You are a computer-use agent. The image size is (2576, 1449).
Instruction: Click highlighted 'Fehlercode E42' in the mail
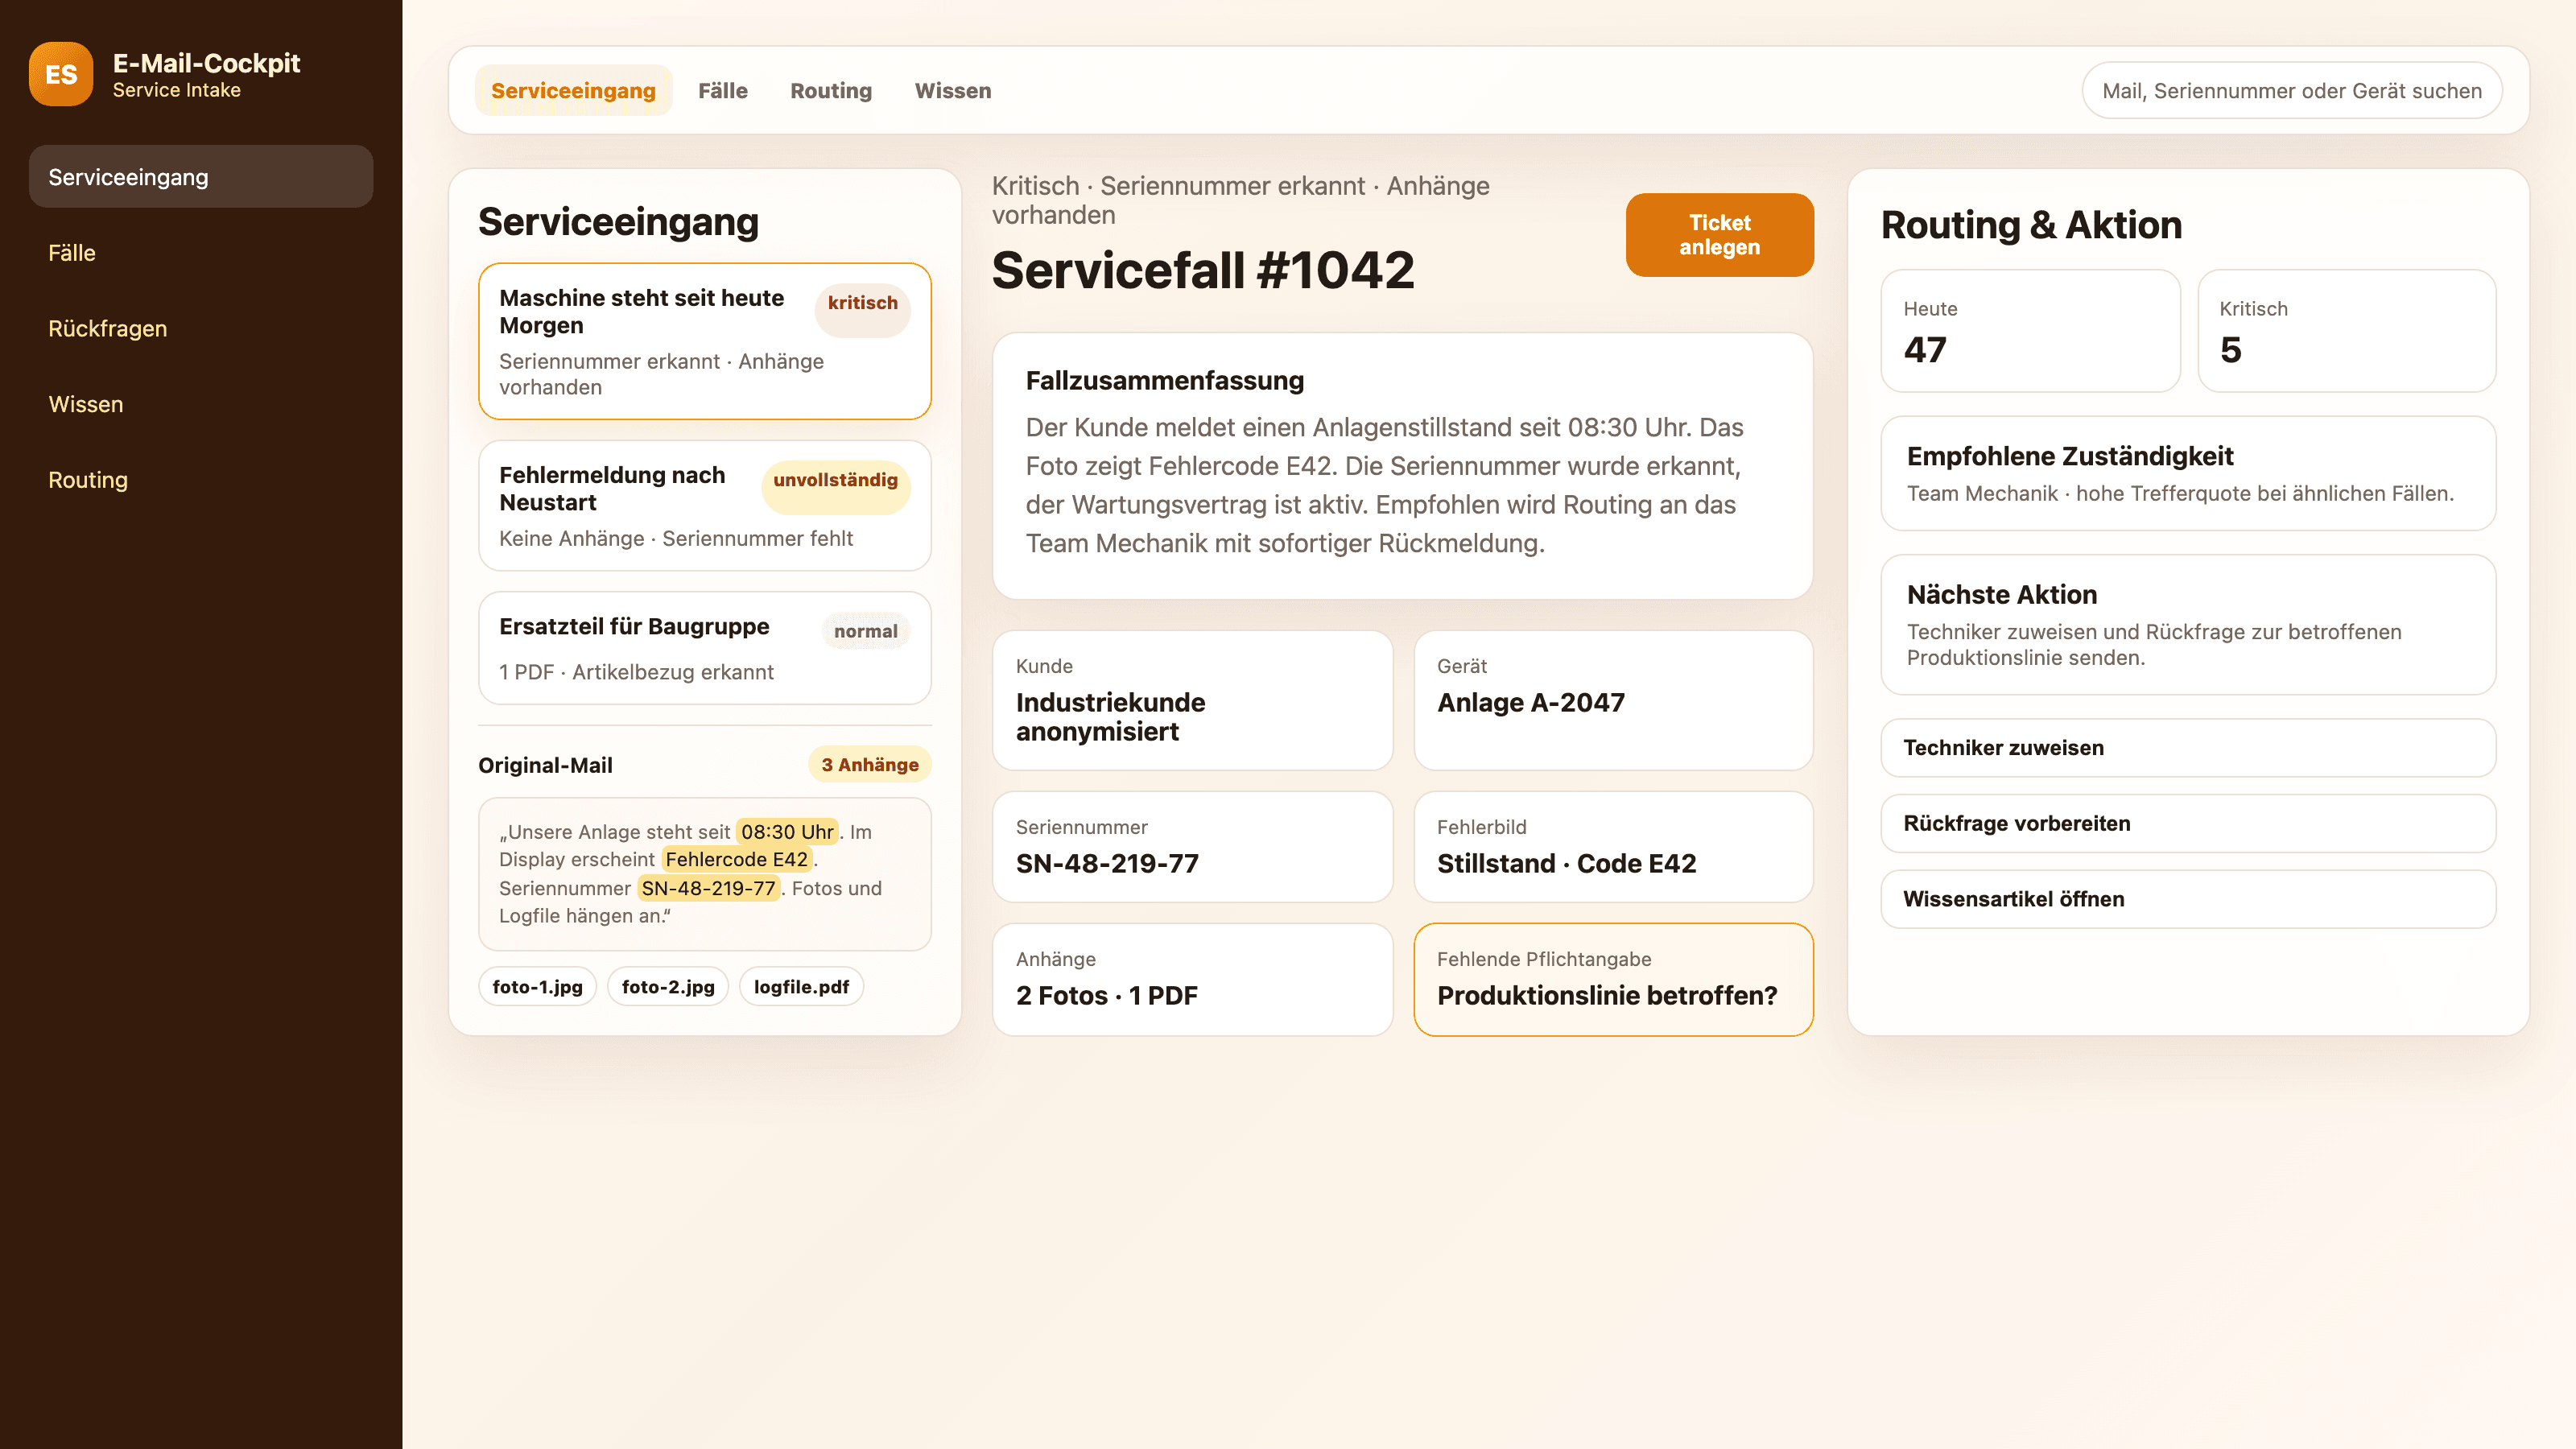[x=736, y=859]
